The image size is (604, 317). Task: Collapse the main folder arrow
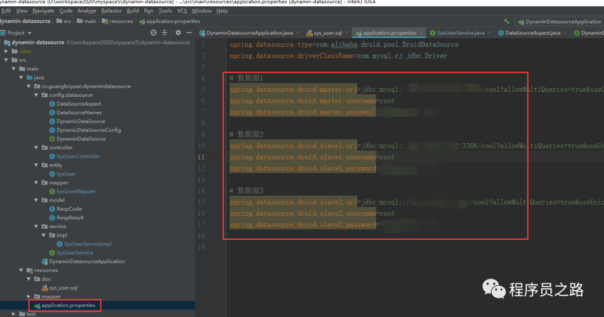coord(13,69)
